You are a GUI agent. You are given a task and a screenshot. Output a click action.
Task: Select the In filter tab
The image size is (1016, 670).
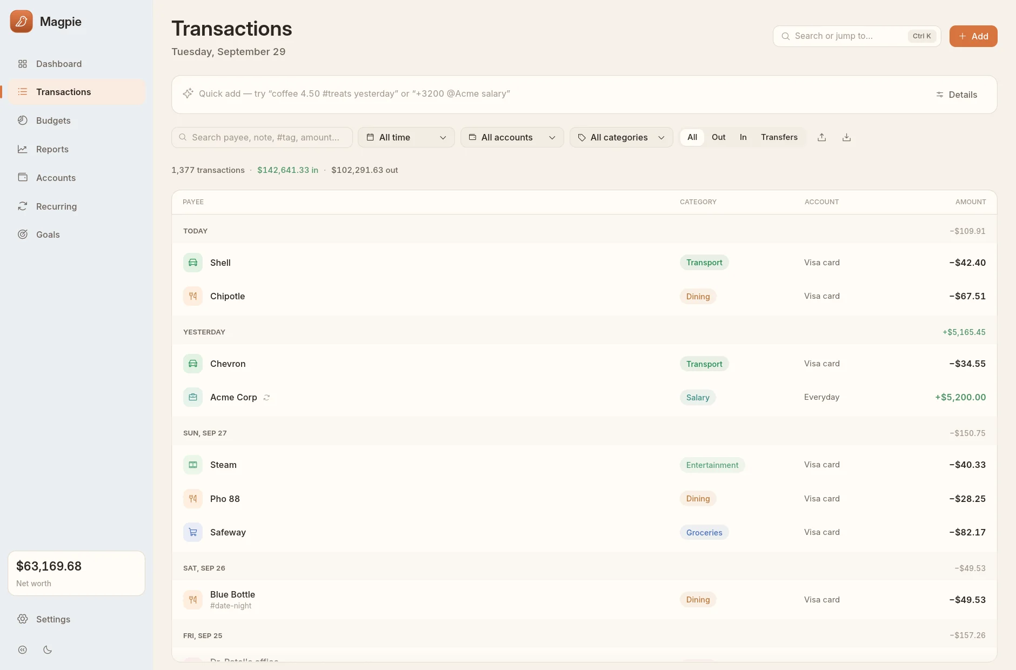743,137
